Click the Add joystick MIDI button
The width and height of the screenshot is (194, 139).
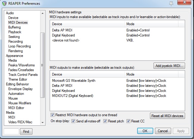tap(169, 65)
